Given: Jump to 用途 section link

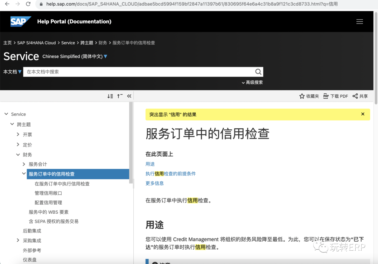Looking at the screenshot, I should (150, 164).
